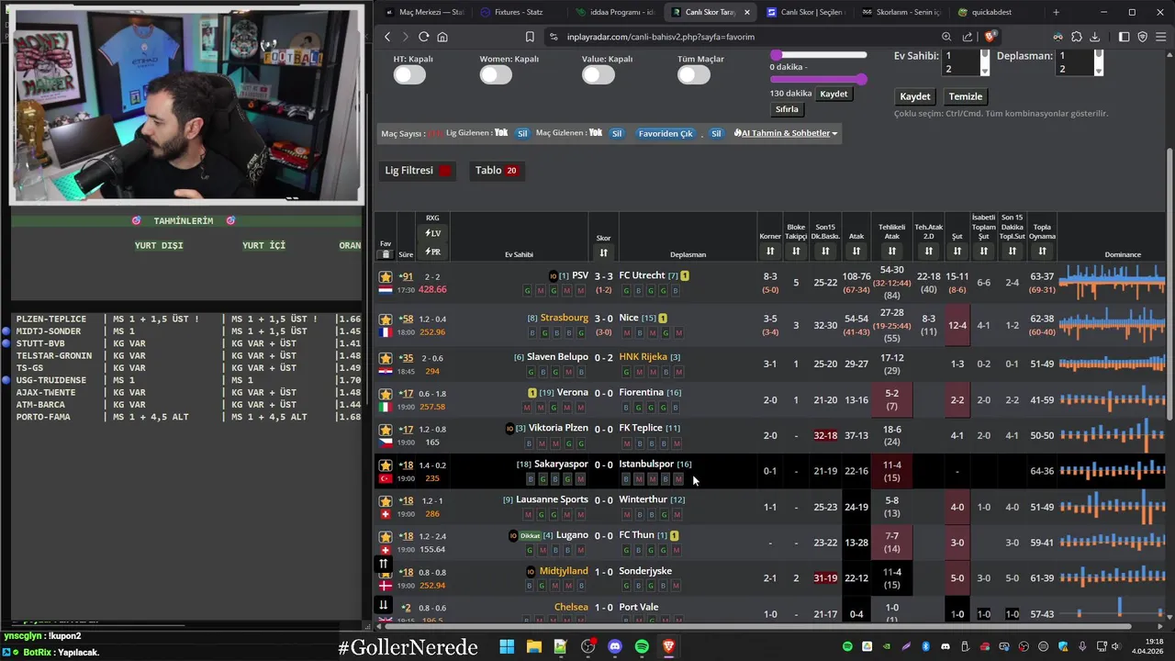The width and height of the screenshot is (1175, 661).
Task: Toggle the PSV row favorite star
Action: [386, 276]
